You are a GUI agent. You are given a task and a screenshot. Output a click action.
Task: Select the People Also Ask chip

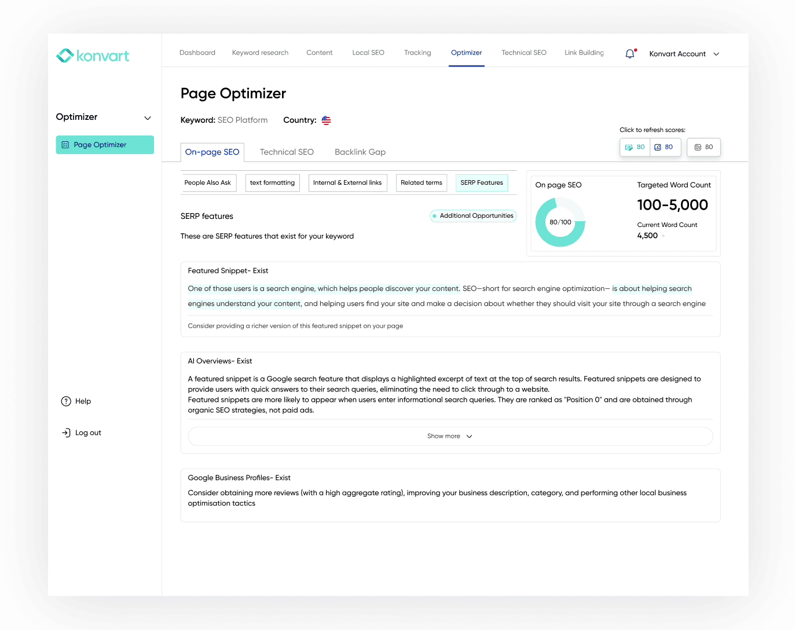coord(207,183)
